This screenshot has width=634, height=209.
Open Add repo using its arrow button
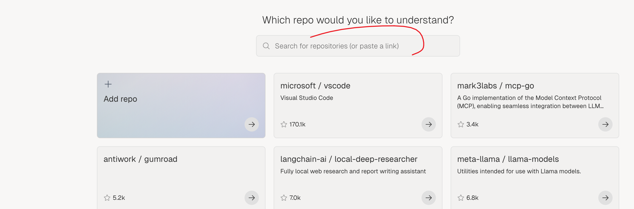252,124
